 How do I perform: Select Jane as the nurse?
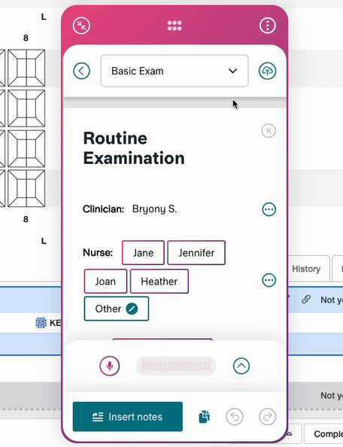[x=144, y=253]
